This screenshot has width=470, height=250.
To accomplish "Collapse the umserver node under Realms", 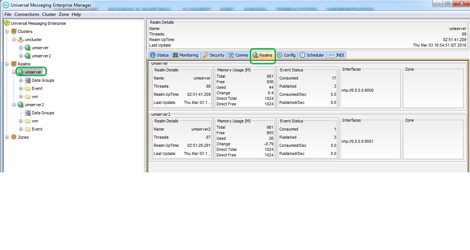I will (14, 72).
